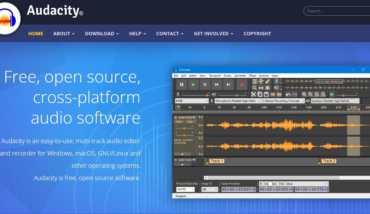
Task: Click the green timeline playhead pin button
Action: [x=178, y=107]
